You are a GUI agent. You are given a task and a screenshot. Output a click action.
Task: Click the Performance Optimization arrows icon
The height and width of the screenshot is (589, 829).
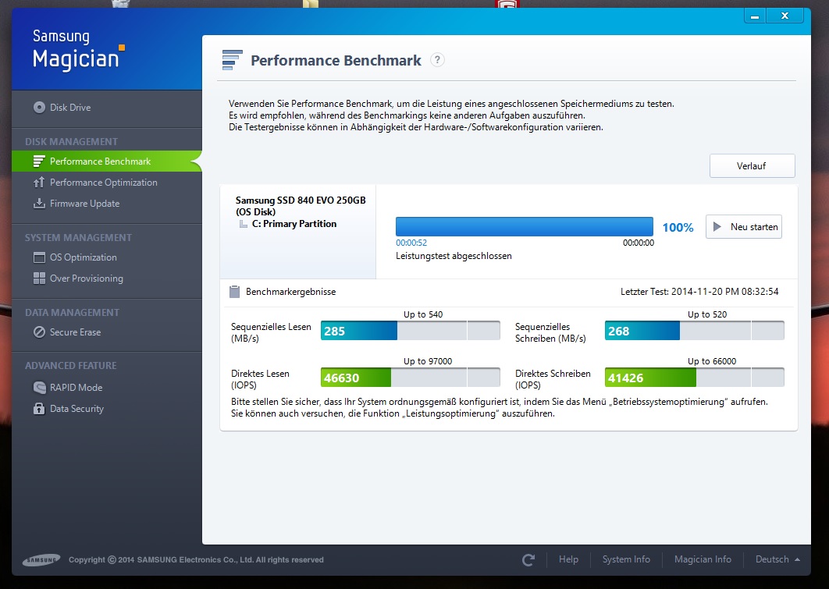point(38,183)
